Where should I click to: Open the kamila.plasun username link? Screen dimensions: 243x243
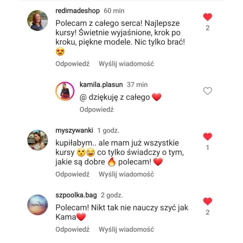coord(101,85)
